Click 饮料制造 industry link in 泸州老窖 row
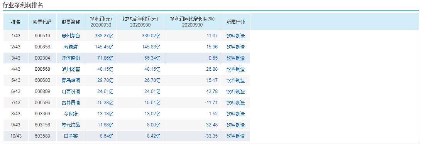The image size is (423, 146). coord(235,69)
